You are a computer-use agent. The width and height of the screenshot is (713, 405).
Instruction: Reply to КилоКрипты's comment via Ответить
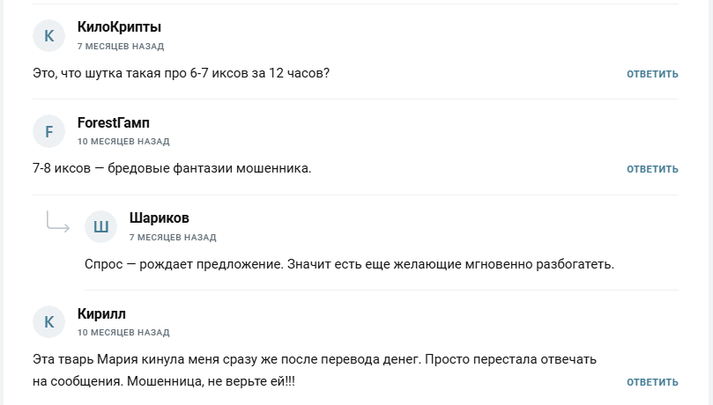pyautogui.click(x=652, y=74)
